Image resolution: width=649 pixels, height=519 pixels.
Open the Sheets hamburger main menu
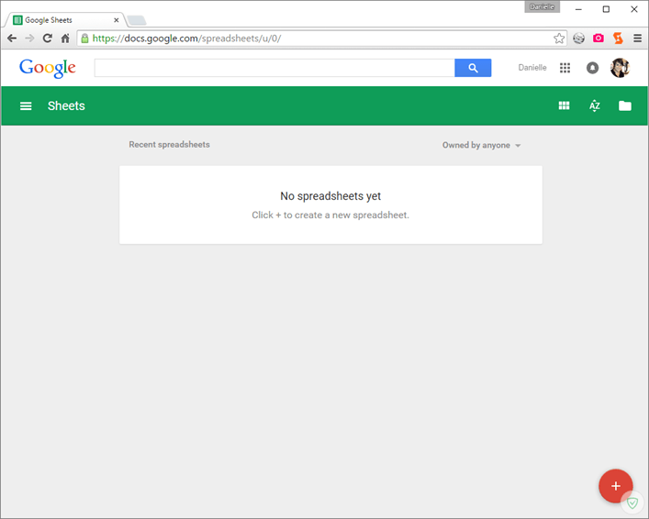click(26, 106)
